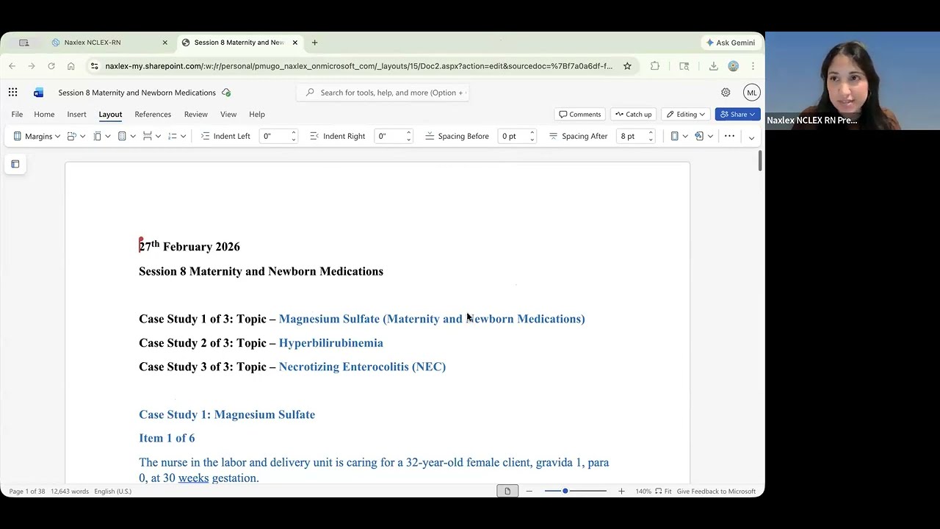Open the Chrome profile avatar icon

coord(733,66)
